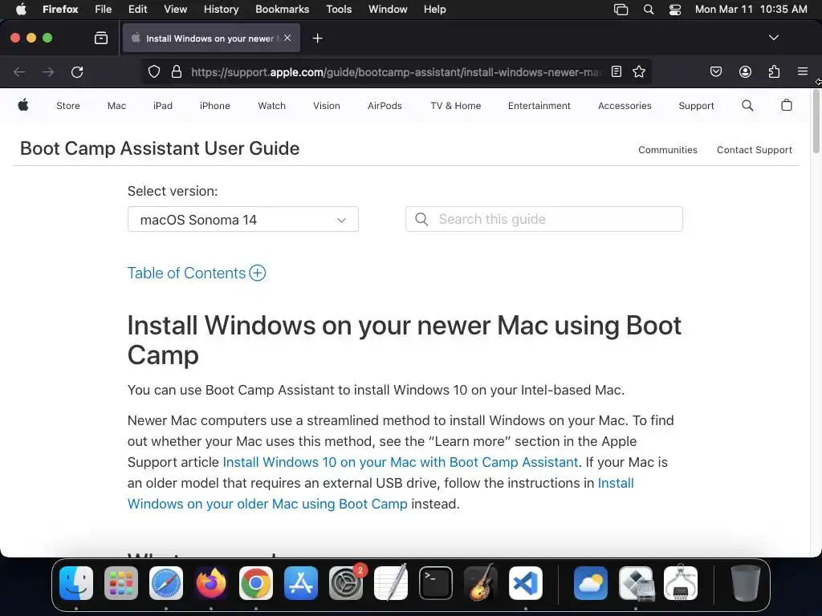Open Save to Pocket
This screenshot has width=822, height=616.
716,71
